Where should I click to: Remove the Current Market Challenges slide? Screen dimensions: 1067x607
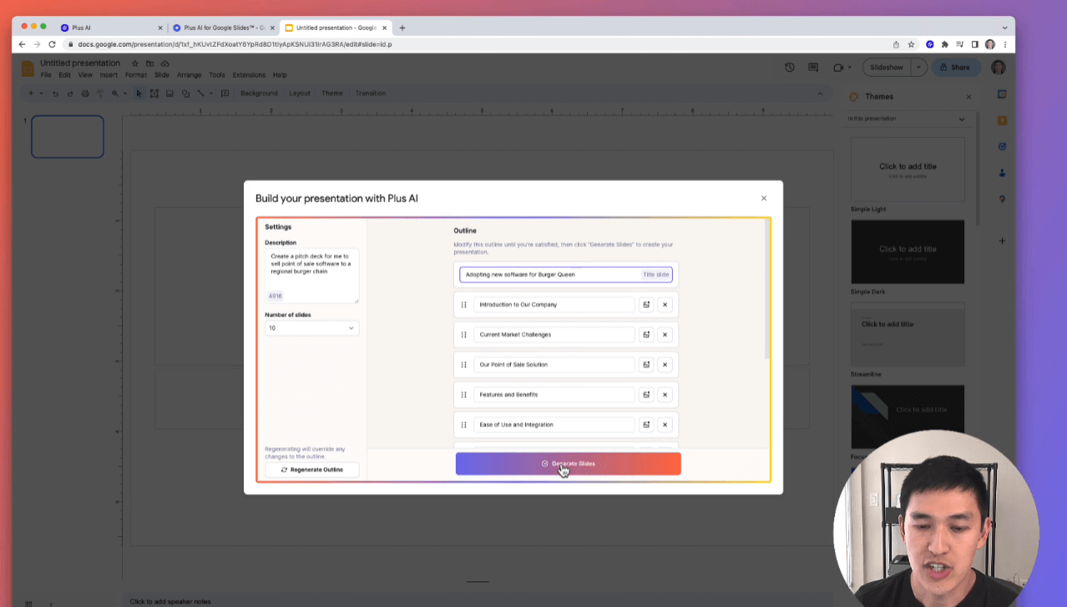pos(665,335)
